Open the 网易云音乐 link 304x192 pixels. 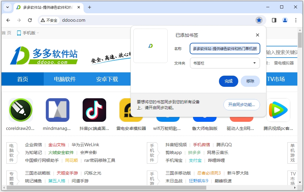click(x=218, y=153)
